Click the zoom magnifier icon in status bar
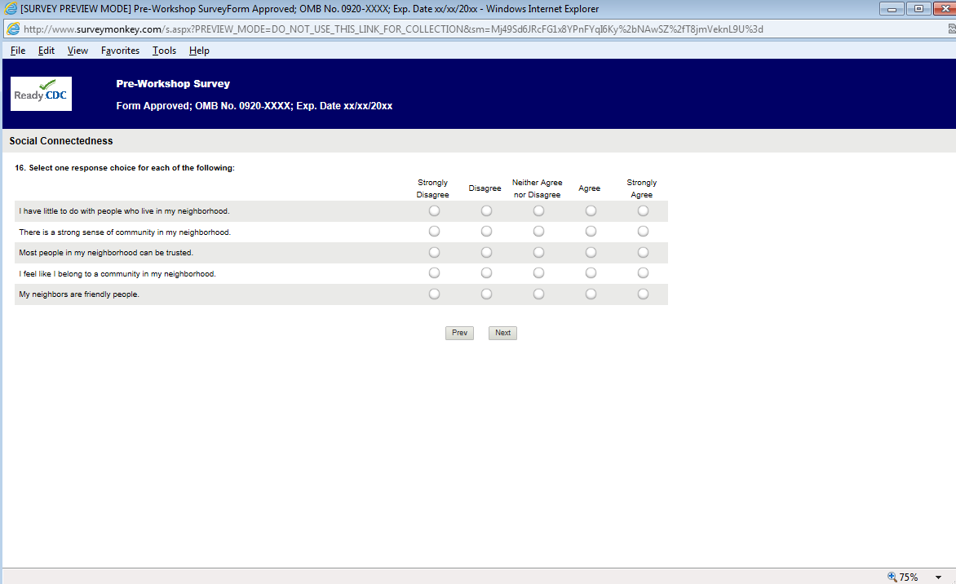This screenshot has height=584, width=956. click(x=892, y=577)
